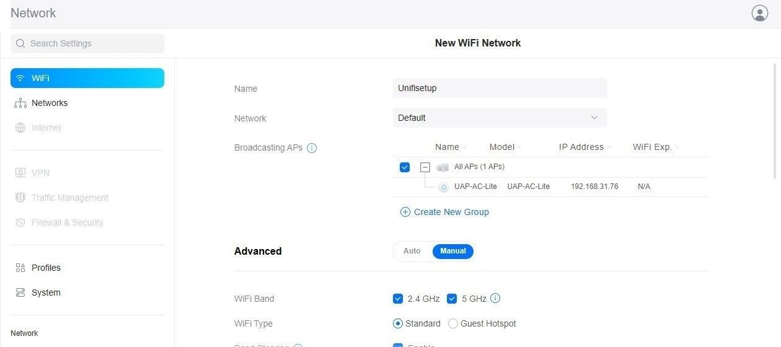Toggle the 2.4 GHz band checkbox
Viewport: 781px width, 347px height.
pyautogui.click(x=398, y=299)
